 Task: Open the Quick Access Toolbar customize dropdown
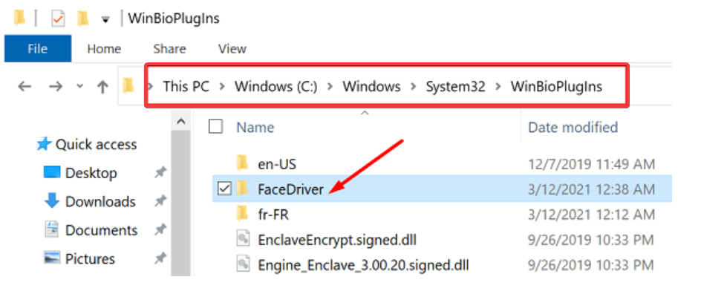[x=105, y=19]
